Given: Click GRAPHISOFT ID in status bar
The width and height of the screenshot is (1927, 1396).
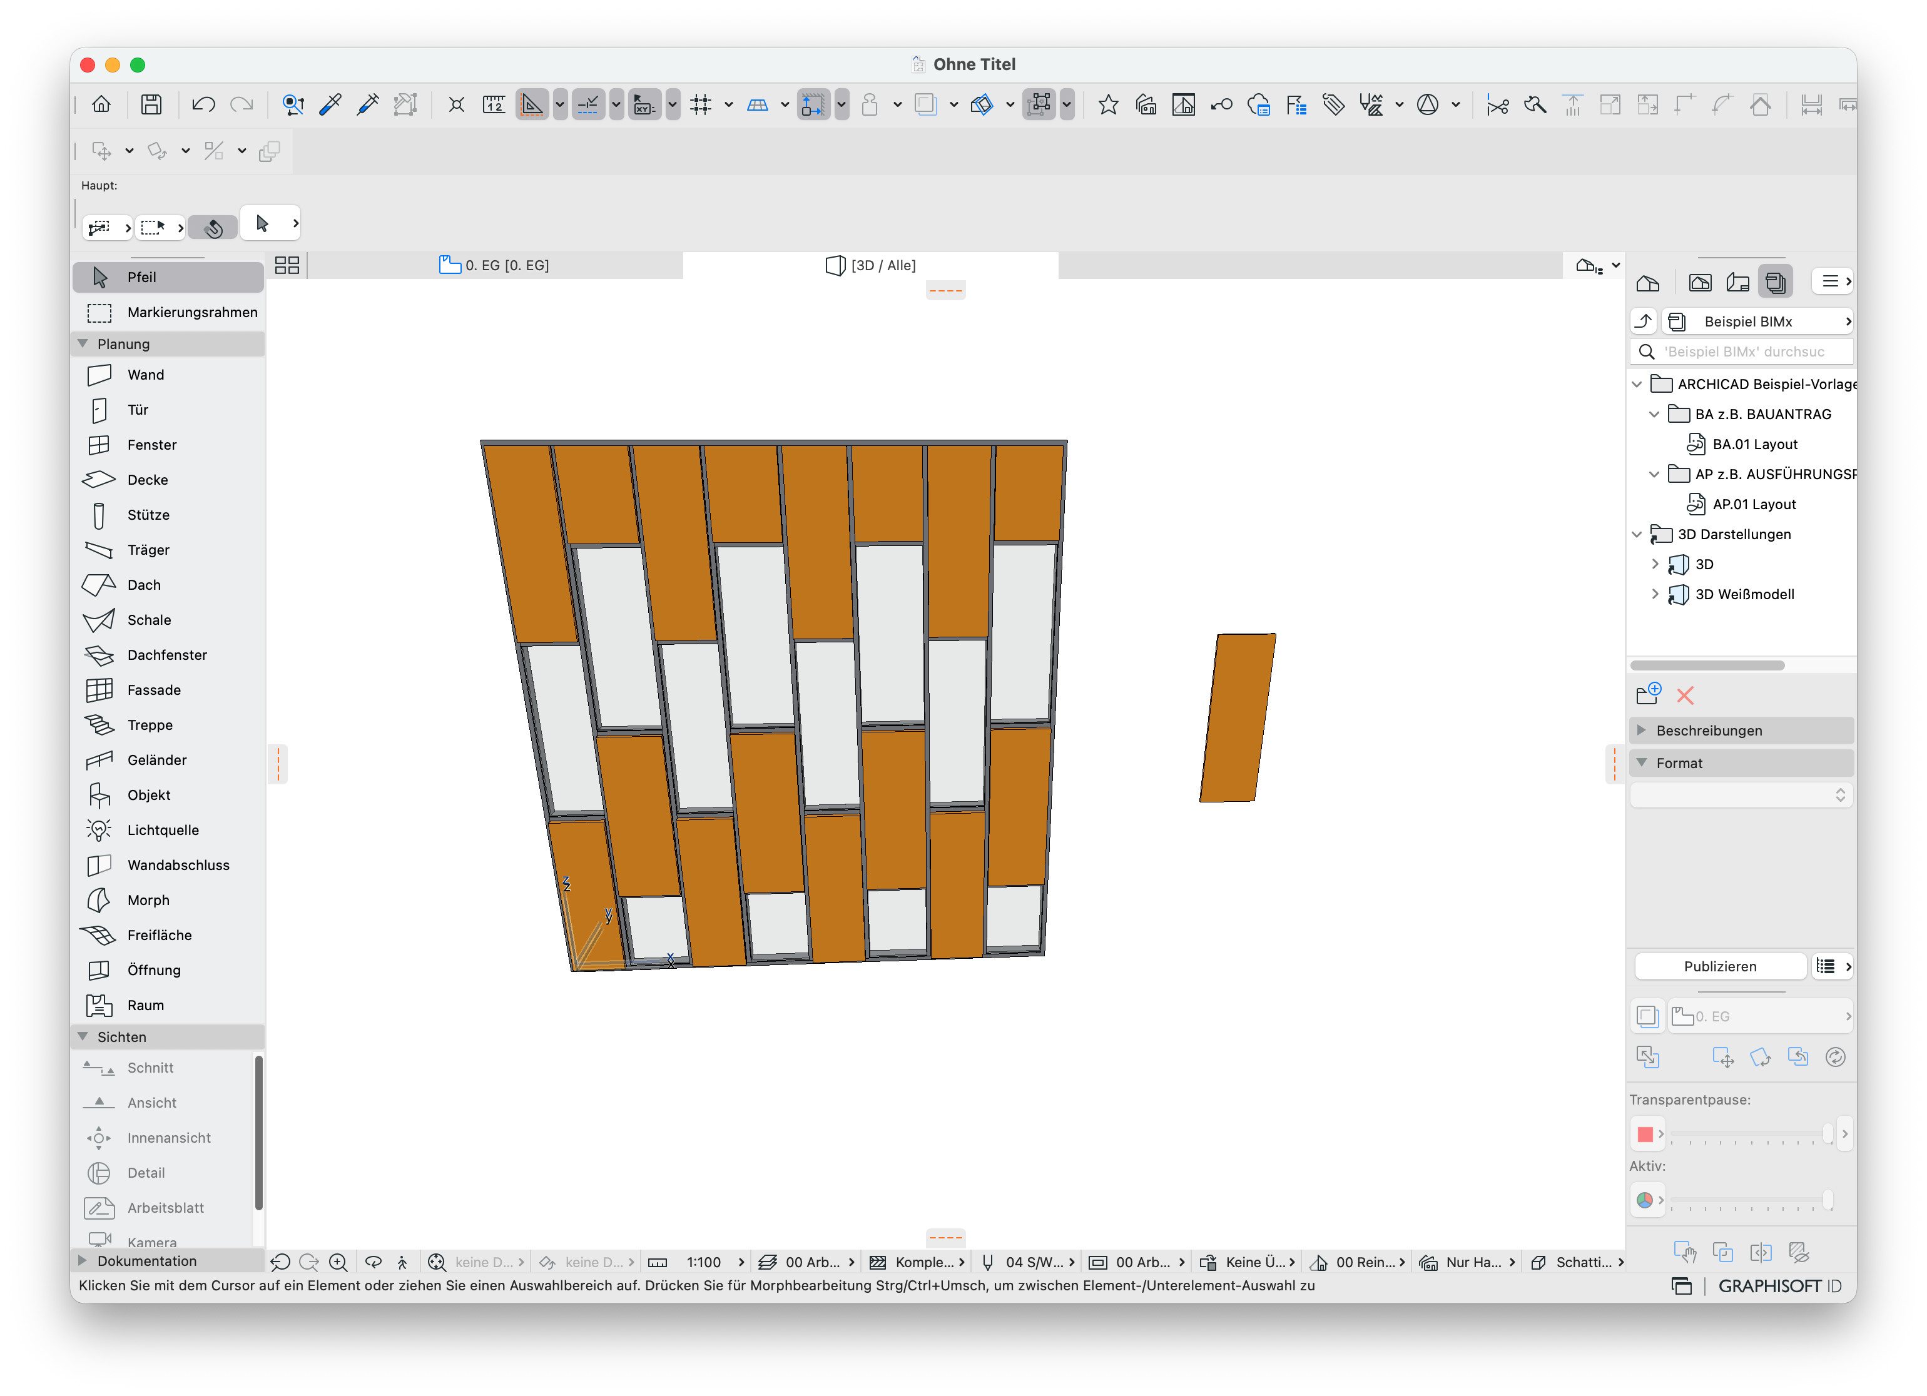Looking at the screenshot, I should click(1779, 1286).
